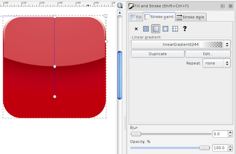Close the Fill and Stroke panel
Screen dimensions: 236x154
coord(230,6)
